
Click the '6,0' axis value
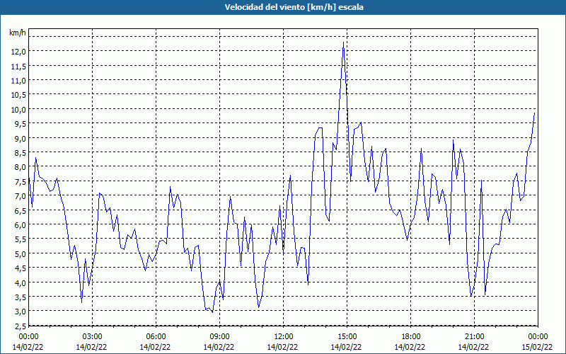[21, 225]
